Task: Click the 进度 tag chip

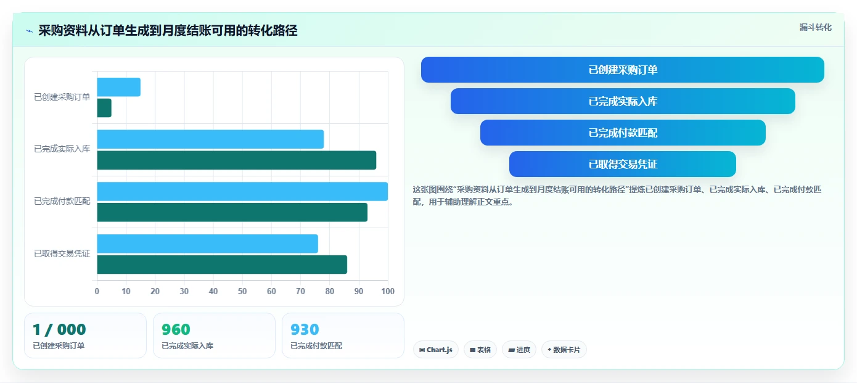Action: click(x=519, y=350)
